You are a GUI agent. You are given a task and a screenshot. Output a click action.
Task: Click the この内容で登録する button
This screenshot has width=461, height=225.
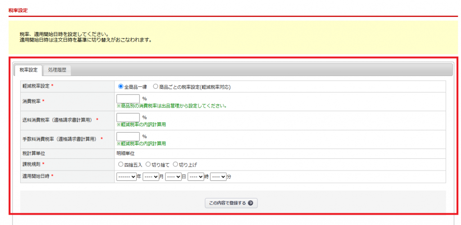click(231, 203)
